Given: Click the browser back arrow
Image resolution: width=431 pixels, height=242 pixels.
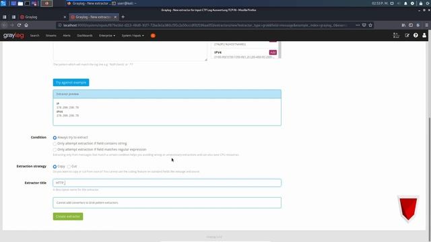Looking at the screenshot, I should [x=5, y=26].
